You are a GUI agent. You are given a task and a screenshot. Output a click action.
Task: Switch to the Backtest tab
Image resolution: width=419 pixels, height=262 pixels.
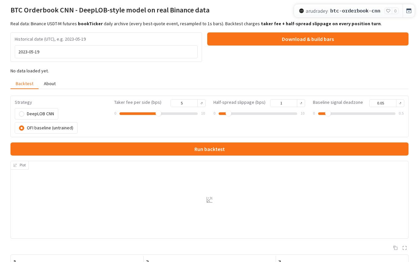pyautogui.click(x=25, y=84)
